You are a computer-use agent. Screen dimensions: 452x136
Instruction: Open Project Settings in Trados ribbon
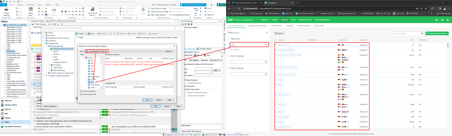point(7,12)
